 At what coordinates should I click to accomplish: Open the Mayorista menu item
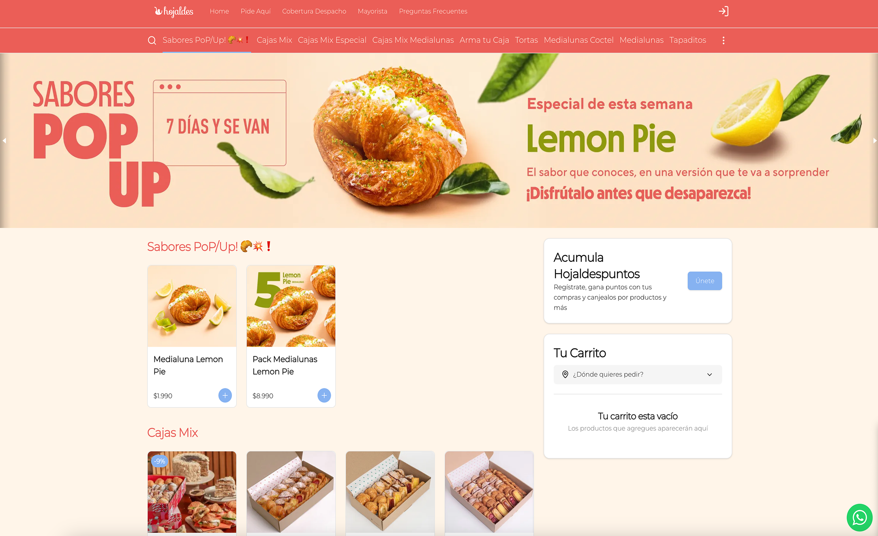(x=372, y=11)
